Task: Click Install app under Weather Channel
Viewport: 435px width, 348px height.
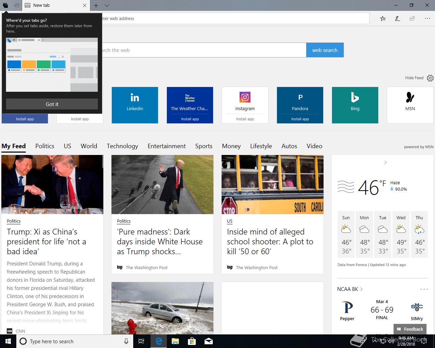Action: point(190,119)
